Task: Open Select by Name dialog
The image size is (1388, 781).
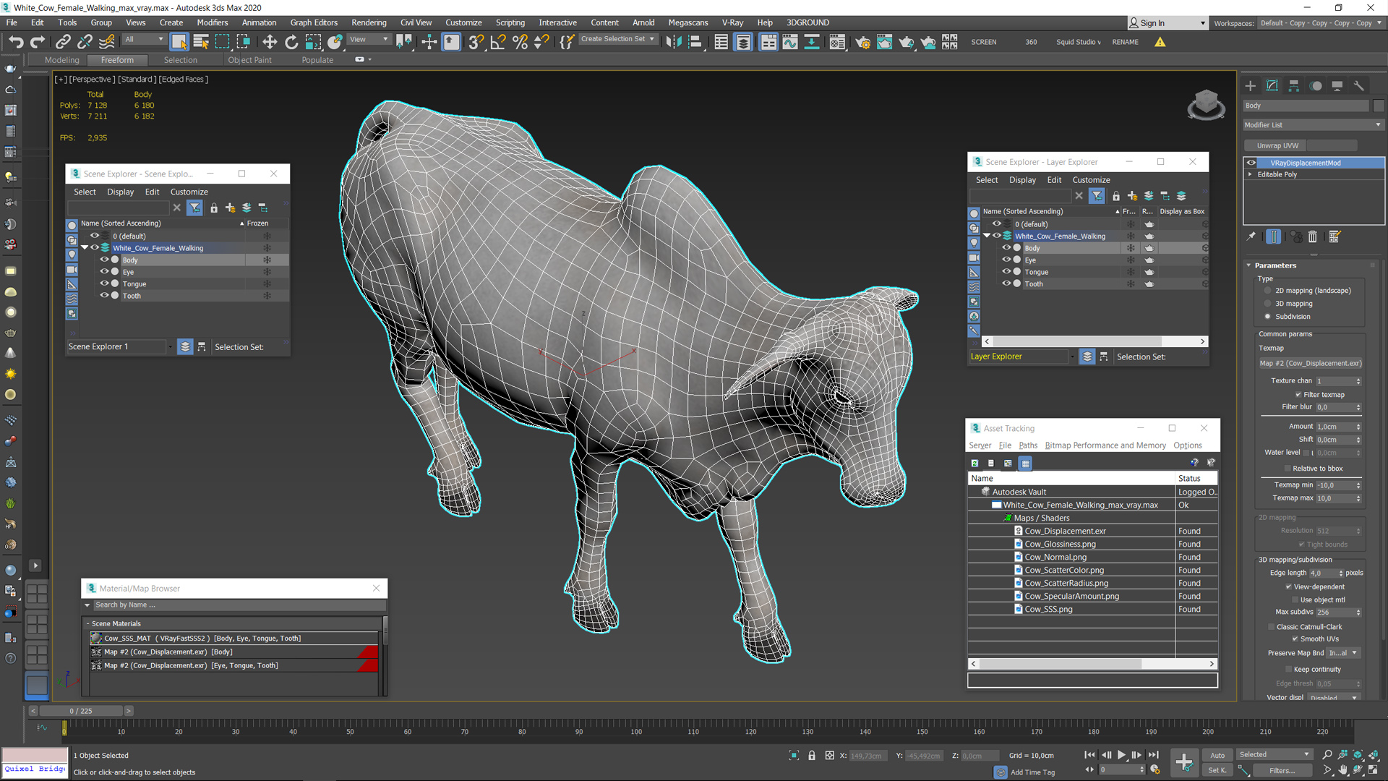Action: 201,42
